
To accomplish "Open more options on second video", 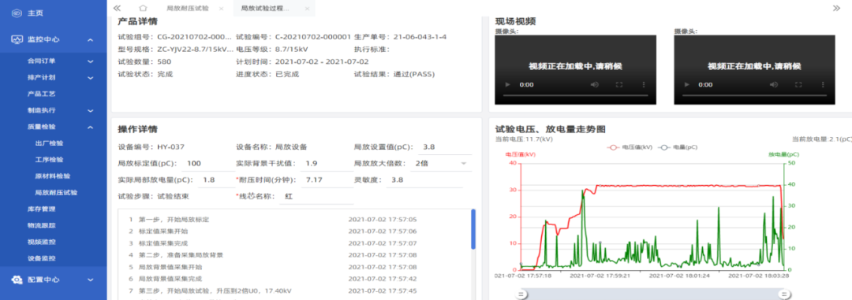I will pyautogui.click(x=823, y=85).
